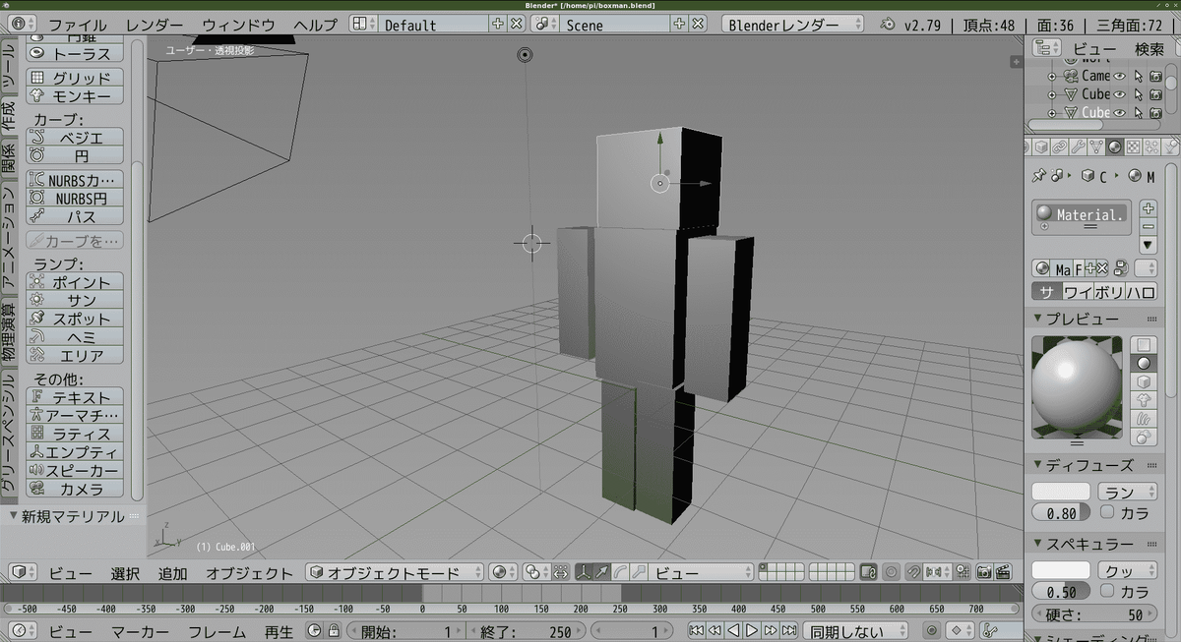Add a Bezier curve
The width and height of the screenshot is (1181, 642).
tap(74, 138)
